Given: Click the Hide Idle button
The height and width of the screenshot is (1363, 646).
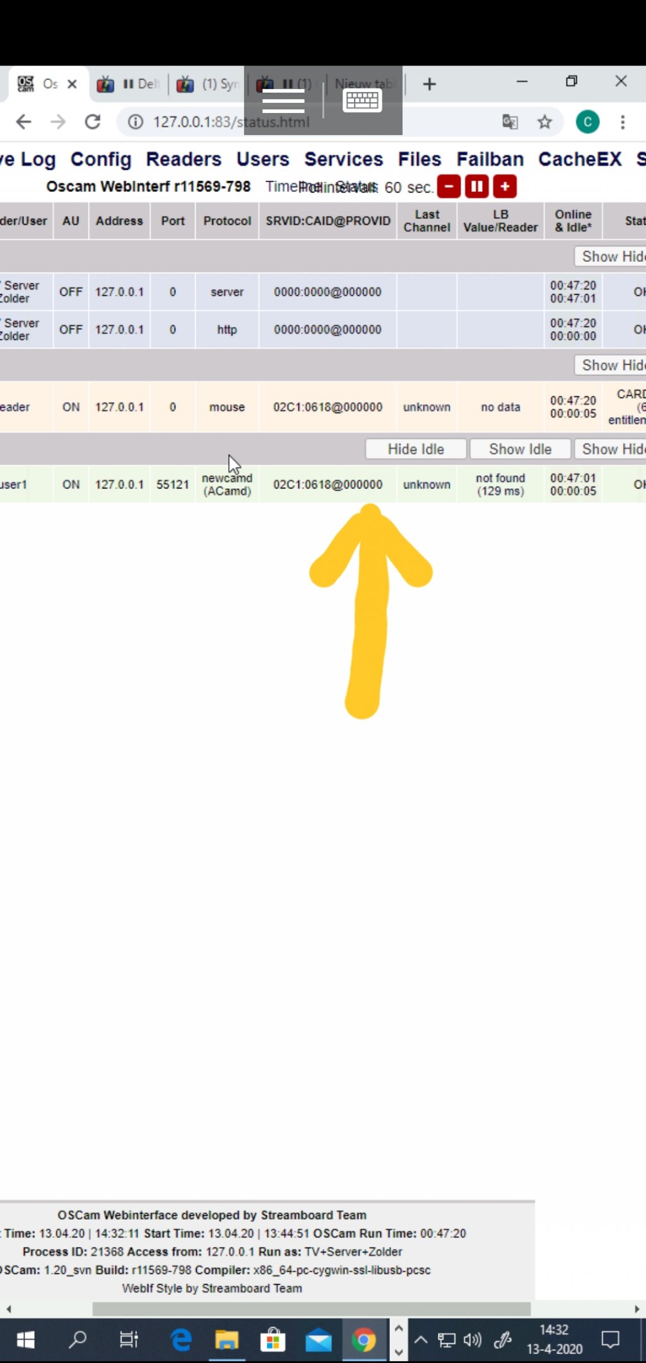Looking at the screenshot, I should (416, 449).
